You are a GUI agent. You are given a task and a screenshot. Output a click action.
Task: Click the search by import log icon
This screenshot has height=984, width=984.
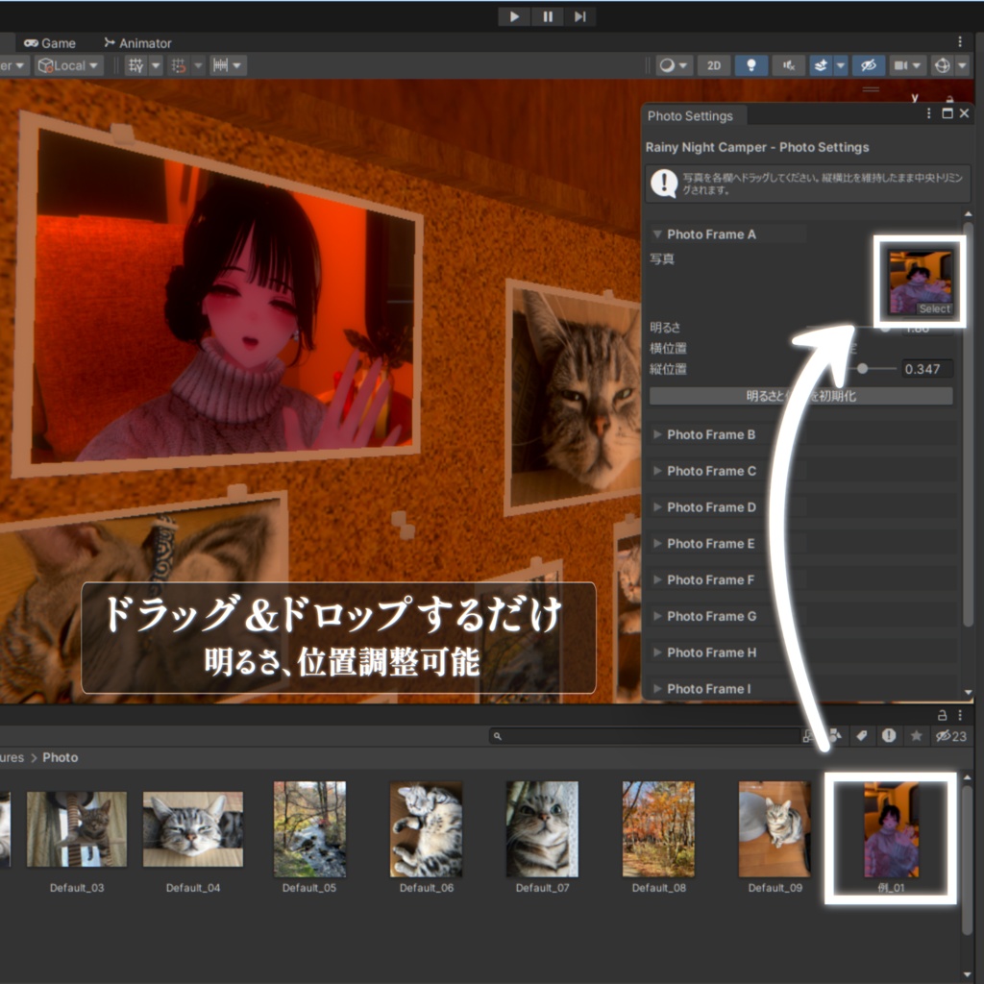click(x=889, y=735)
